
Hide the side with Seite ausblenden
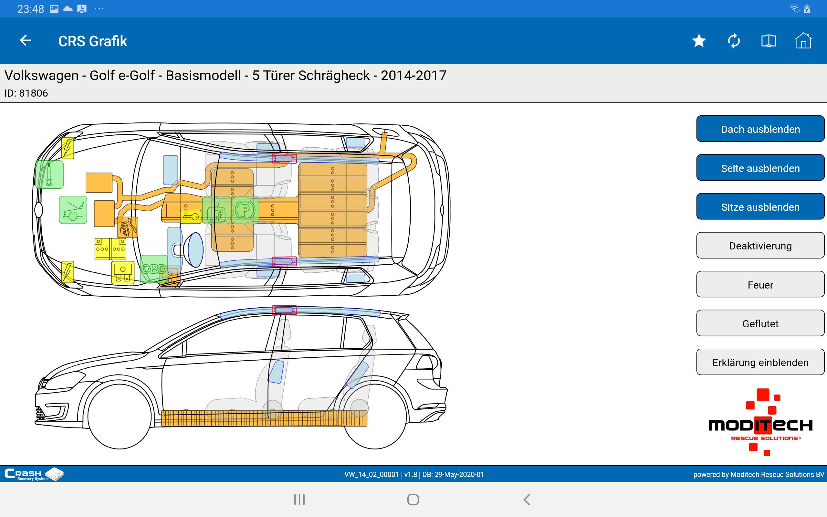click(760, 168)
